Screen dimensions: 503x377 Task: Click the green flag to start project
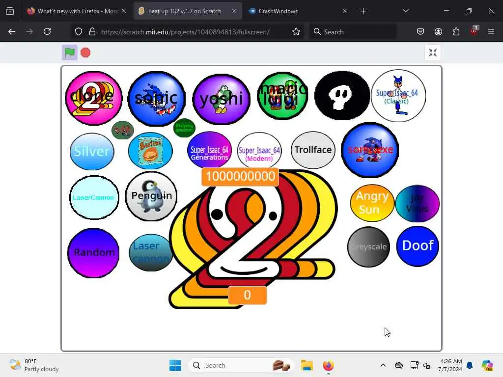pyautogui.click(x=70, y=52)
